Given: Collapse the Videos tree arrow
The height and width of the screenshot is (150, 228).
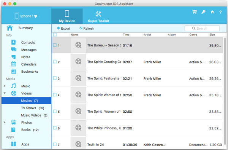Looking at the screenshot, I should tap(5, 93).
